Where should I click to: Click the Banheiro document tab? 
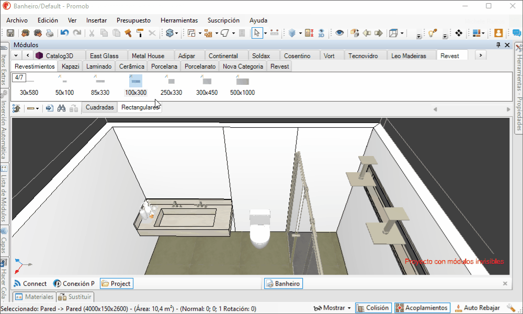click(x=283, y=284)
